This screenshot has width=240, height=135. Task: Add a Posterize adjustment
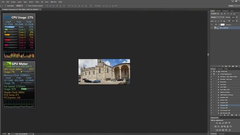pyautogui.click(x=220, y=130)
